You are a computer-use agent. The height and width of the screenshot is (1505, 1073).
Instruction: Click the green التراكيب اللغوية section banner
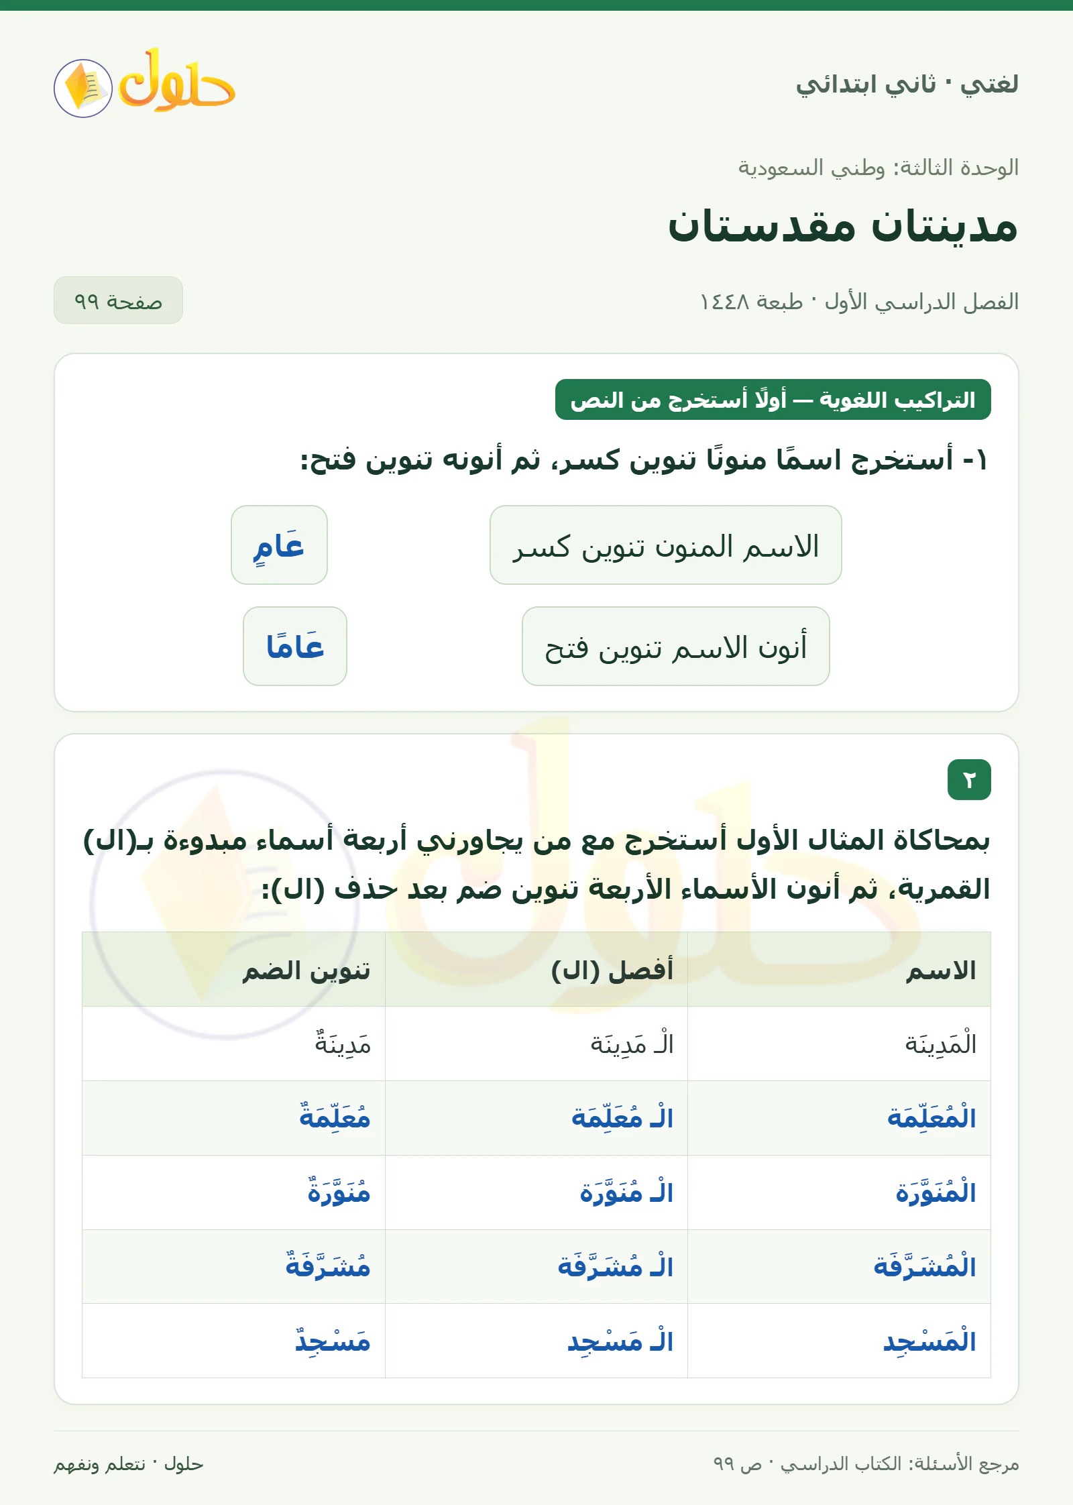[x=773, y=400]
